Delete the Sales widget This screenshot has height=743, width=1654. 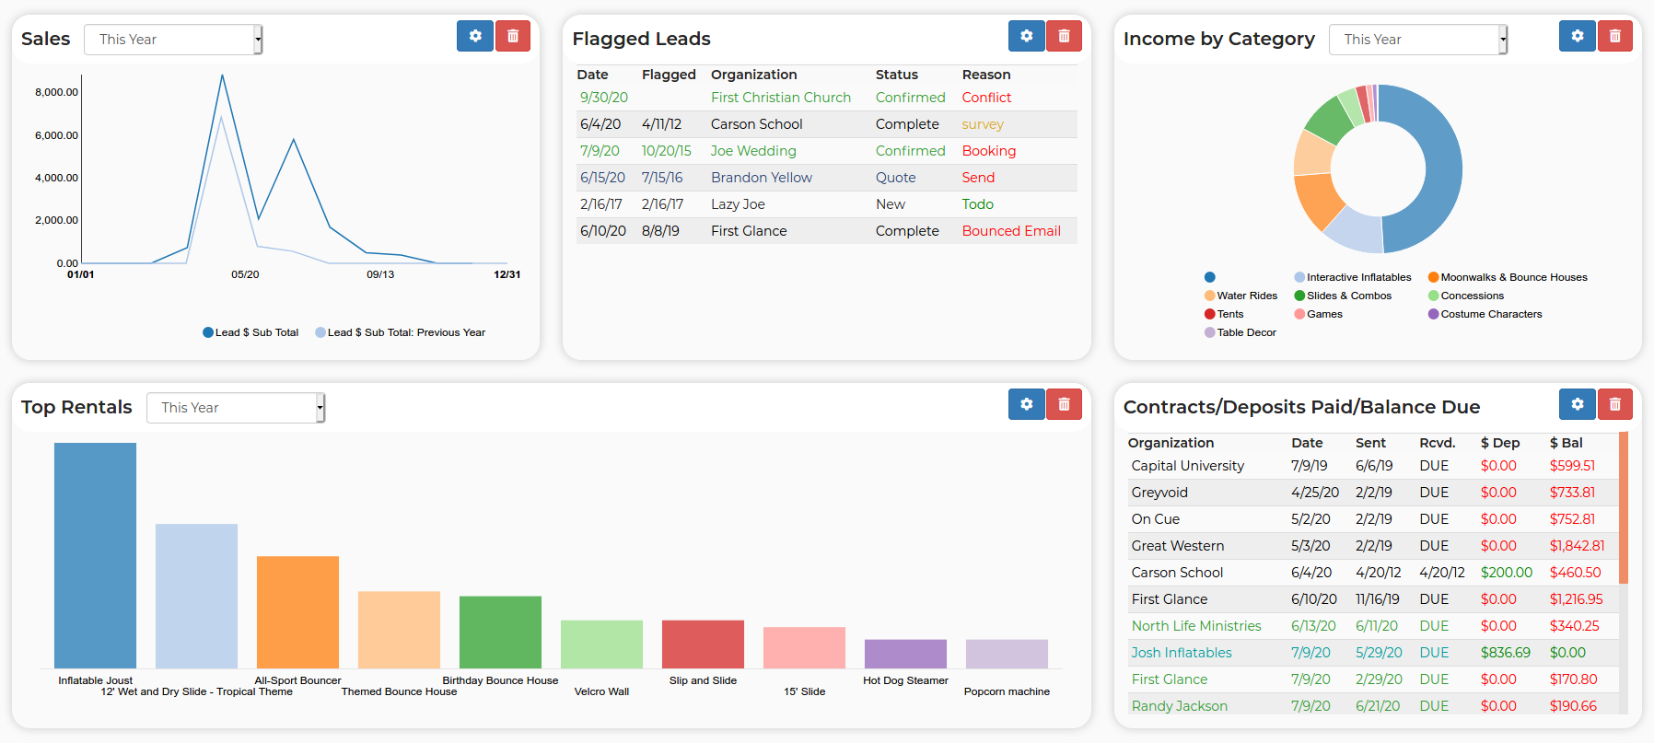(x=513, y=36)
